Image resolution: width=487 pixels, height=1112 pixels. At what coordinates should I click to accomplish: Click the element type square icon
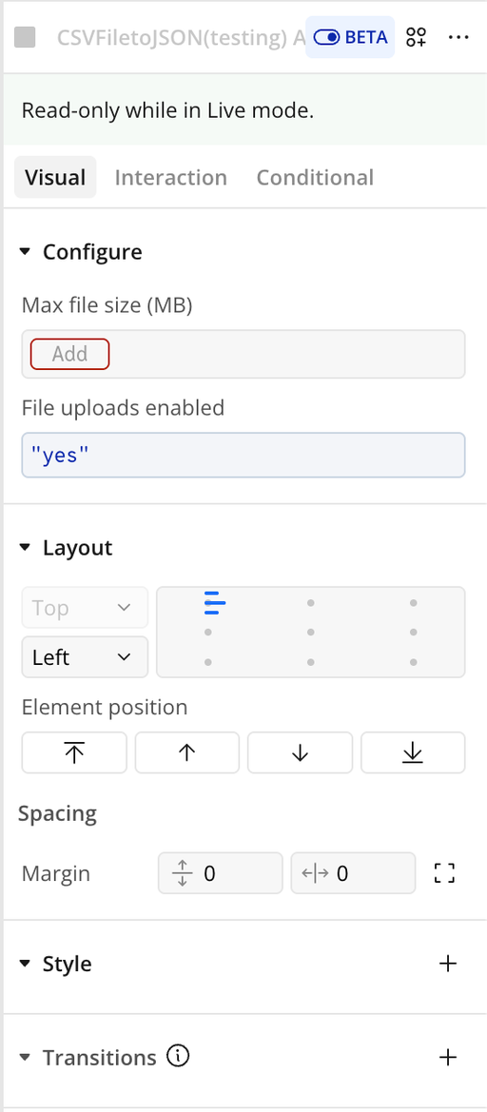click(25, 38)
